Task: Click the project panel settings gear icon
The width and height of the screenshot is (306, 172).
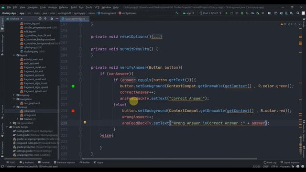Action: (x=52, y=19)
